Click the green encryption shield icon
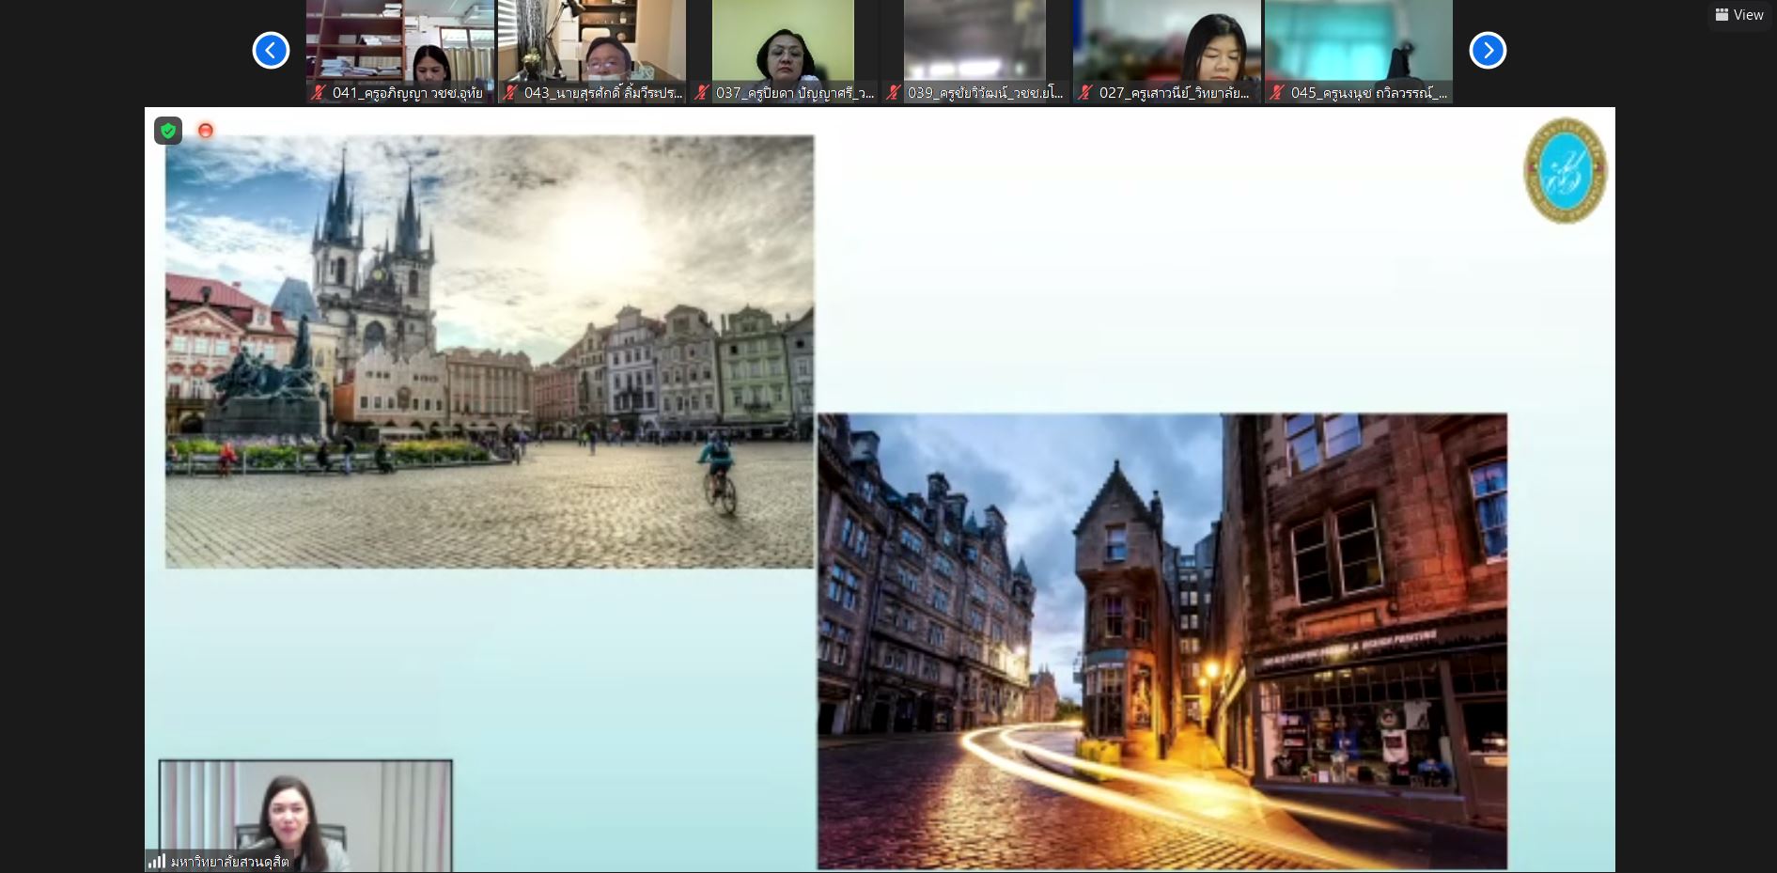This screenshot has height=873, width=1777. [168, 131]
